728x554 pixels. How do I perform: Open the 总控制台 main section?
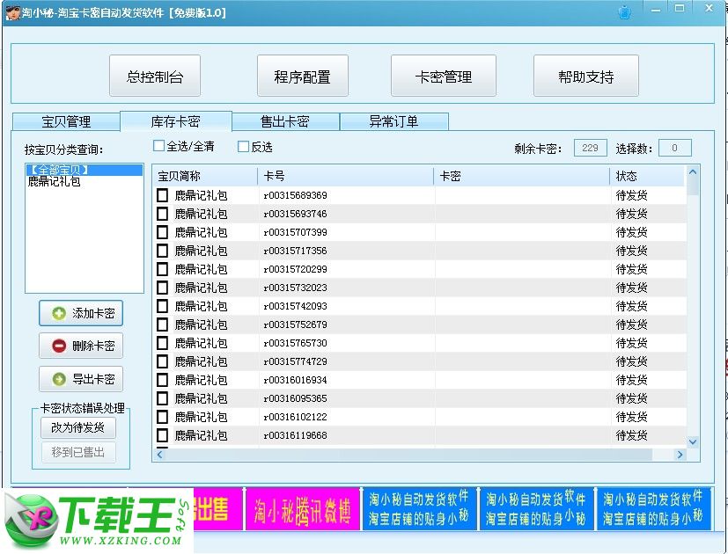pos(155,76)
